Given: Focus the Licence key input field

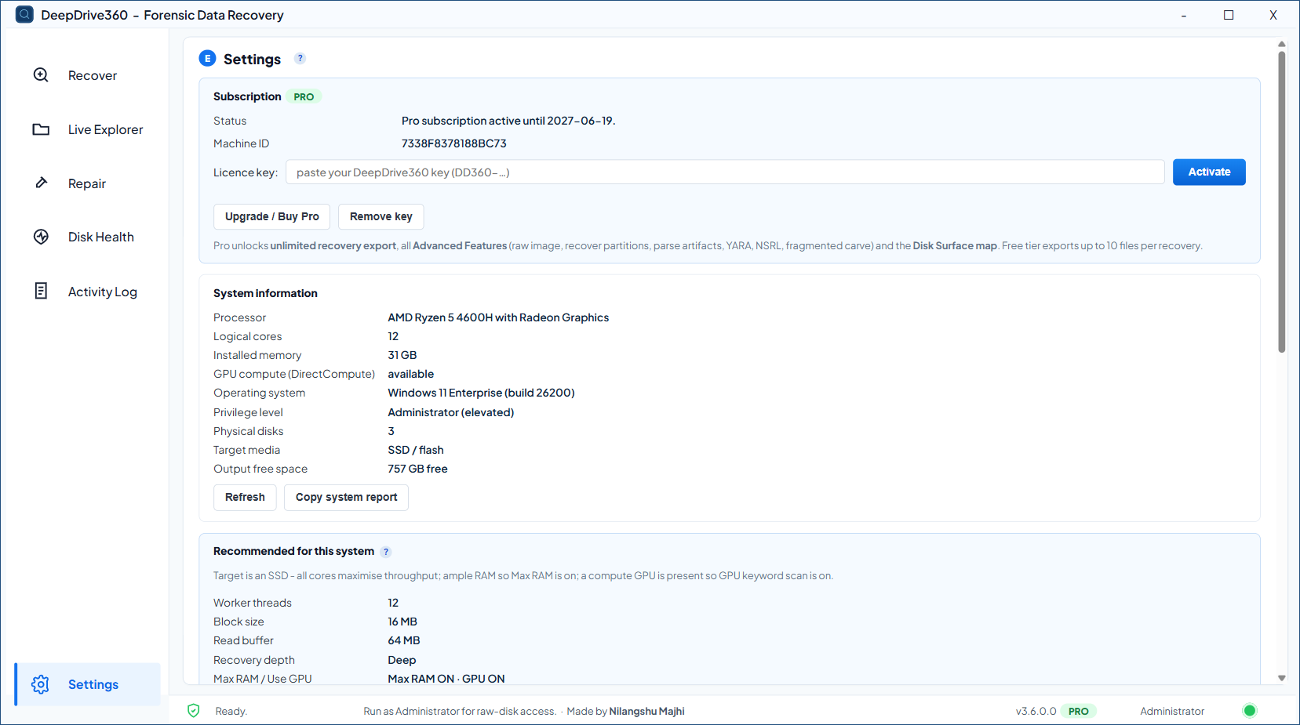Looking at the screenshot, I should tap(725, 172).
